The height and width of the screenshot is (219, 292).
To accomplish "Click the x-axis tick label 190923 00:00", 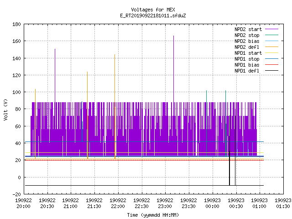I will tap(212, 203).
